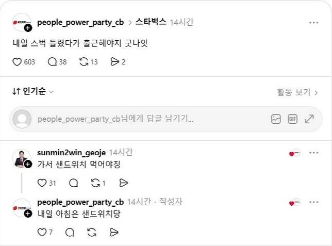This screenshot has width=332, height=246.
Task: Open comments on post showing 38 replies
Action: [52, 62]
